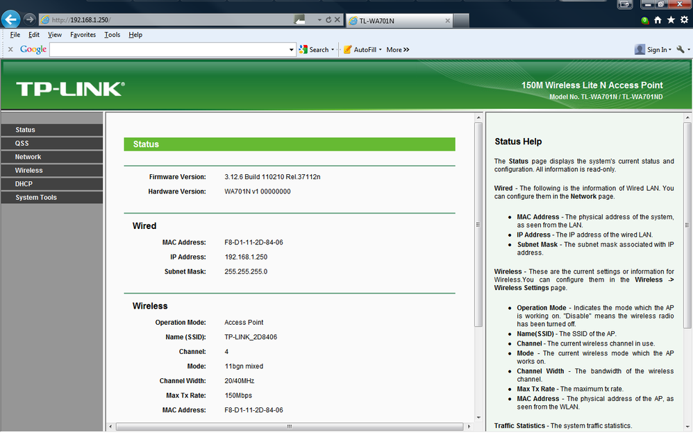Open the Status page in sidebar

(x=51, y=130)
